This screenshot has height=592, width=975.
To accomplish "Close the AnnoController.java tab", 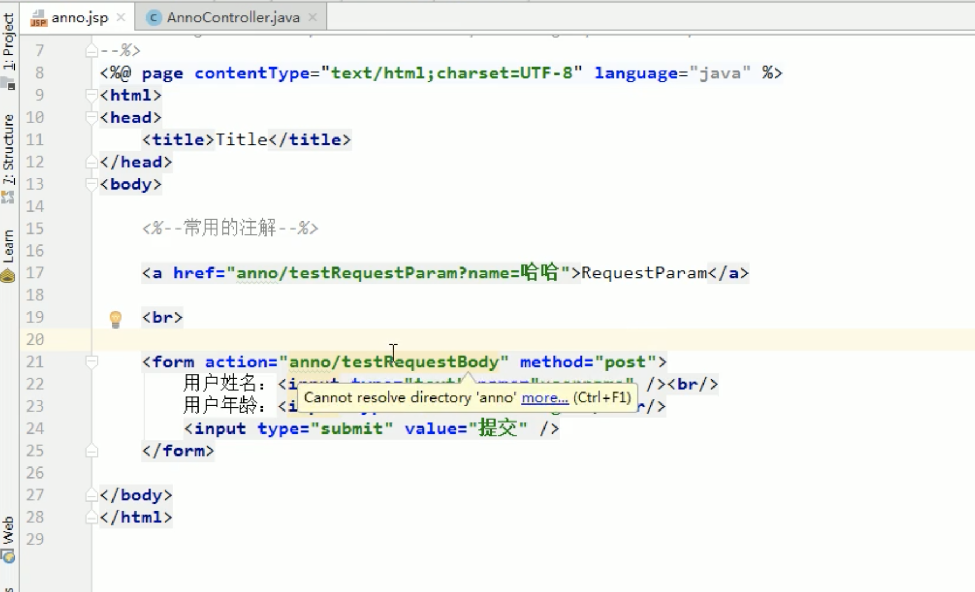I will point(313,18).
